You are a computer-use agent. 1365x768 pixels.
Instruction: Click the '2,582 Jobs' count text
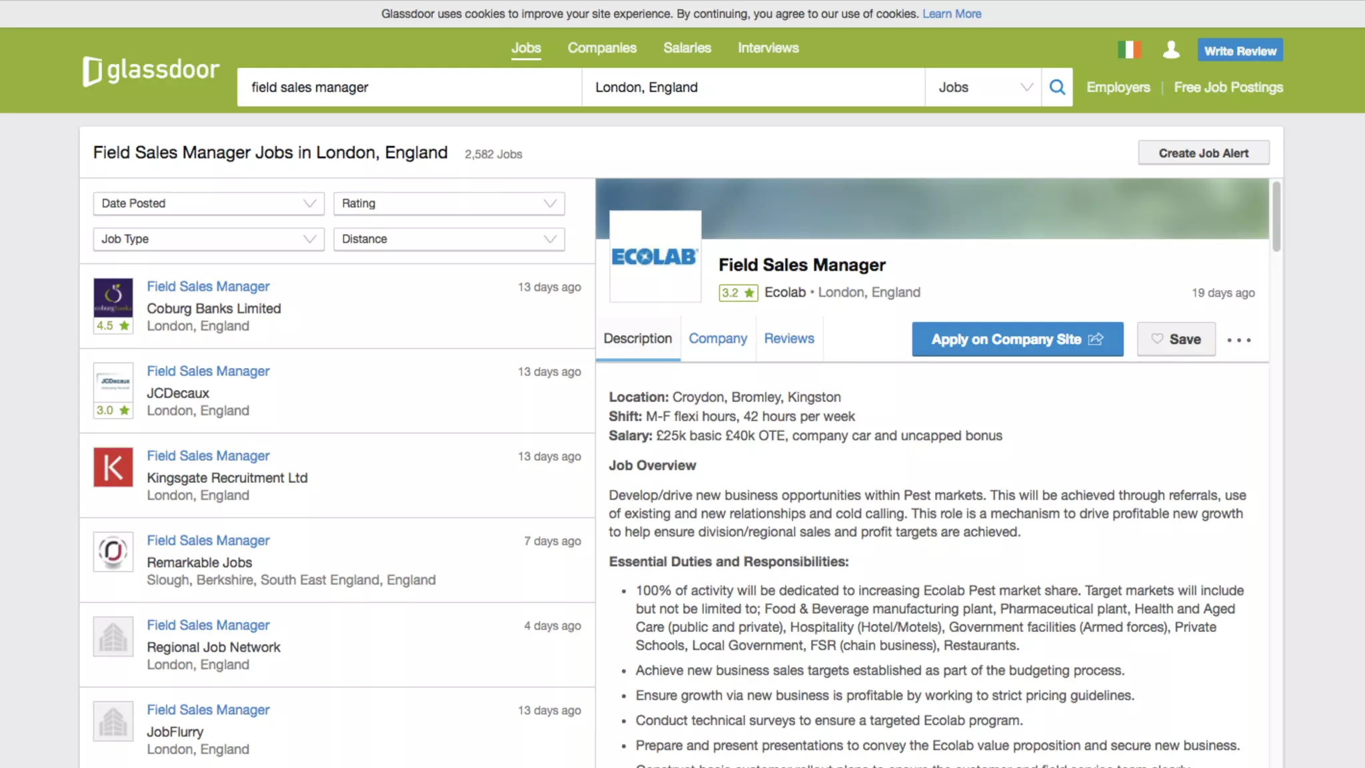493,155
